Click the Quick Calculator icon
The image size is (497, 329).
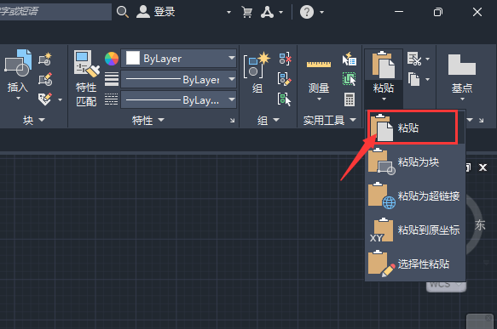(350, 99)
